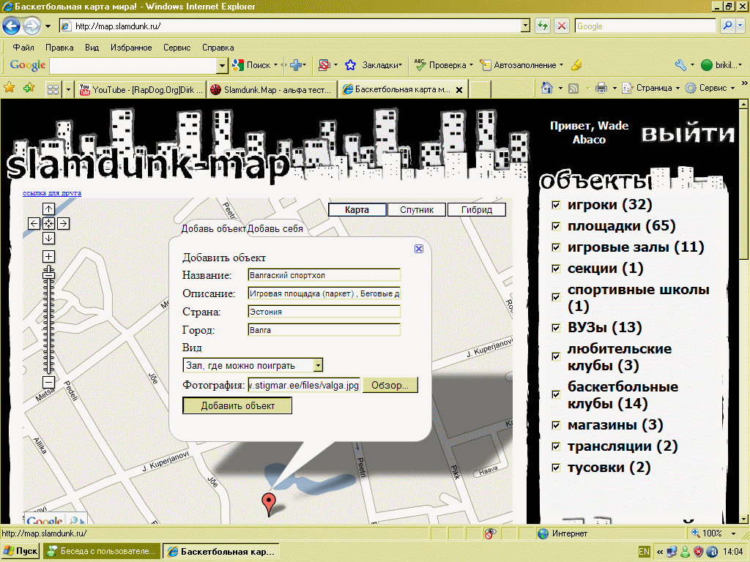Click the red Stop loading icon

coord(562,26)
